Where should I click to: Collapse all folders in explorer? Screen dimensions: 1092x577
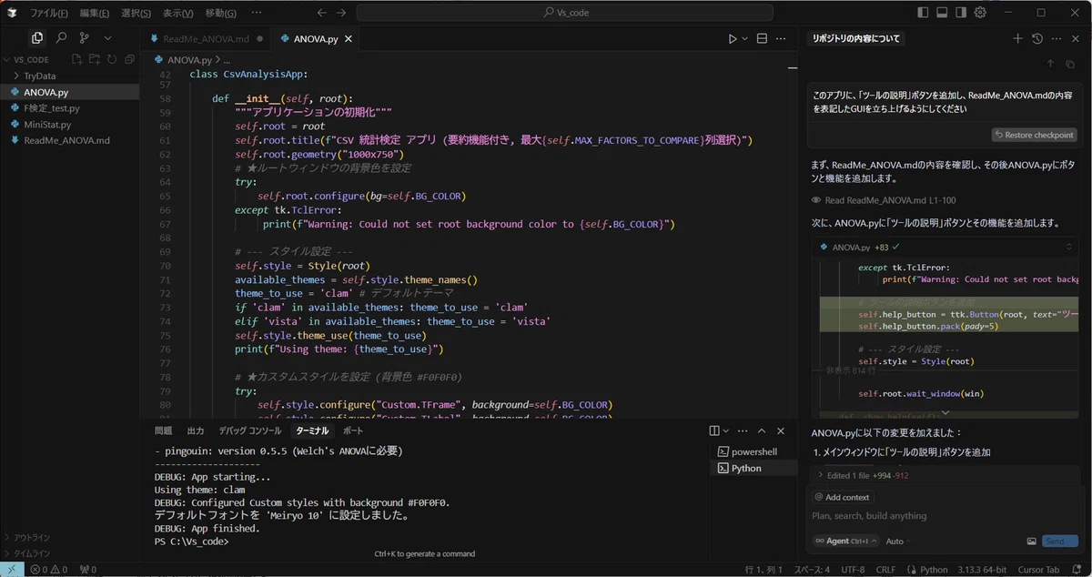(x=129, y=59)
